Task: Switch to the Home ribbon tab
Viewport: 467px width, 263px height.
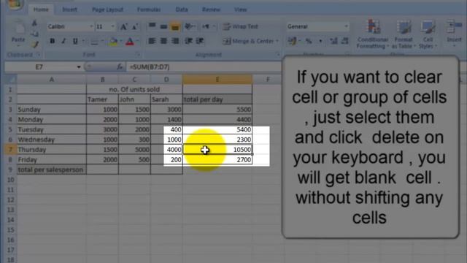Action: (41, 9)
